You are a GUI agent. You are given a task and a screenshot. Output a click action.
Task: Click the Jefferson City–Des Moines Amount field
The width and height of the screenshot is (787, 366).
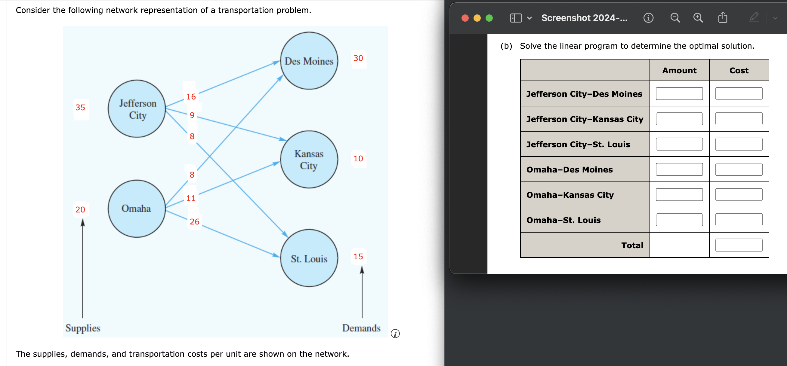(x=679, y=94)
